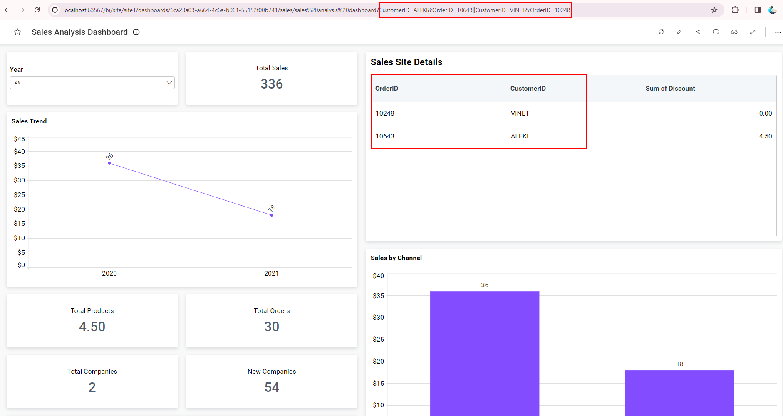The width and height of the screenshot is (783, 416).
Task: Bookmark this page using address bar star
Action: (x=714, y=10)
